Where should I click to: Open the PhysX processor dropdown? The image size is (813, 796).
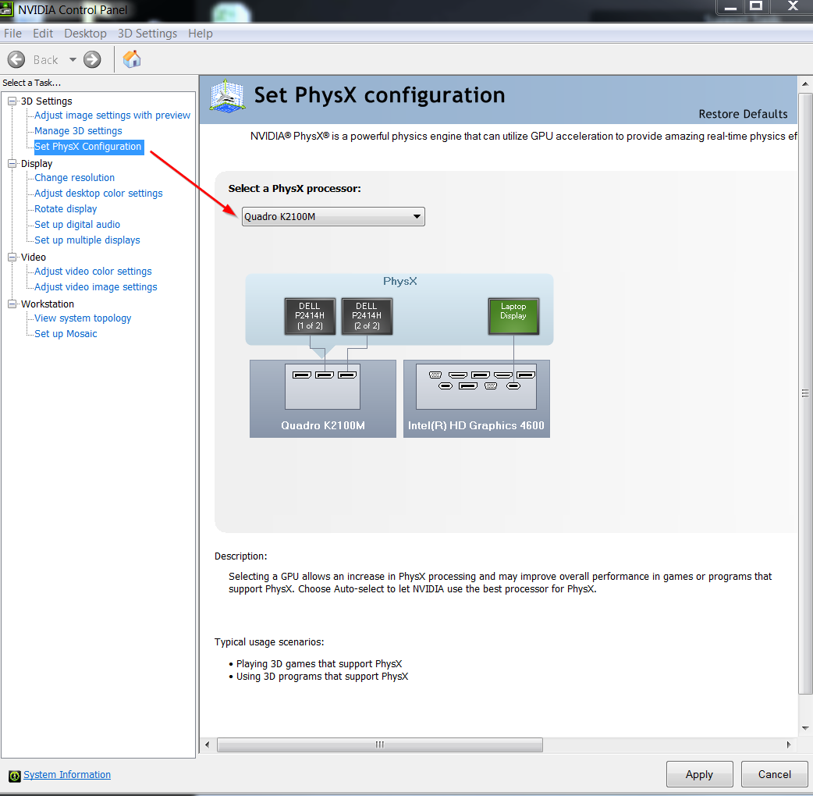333,216
